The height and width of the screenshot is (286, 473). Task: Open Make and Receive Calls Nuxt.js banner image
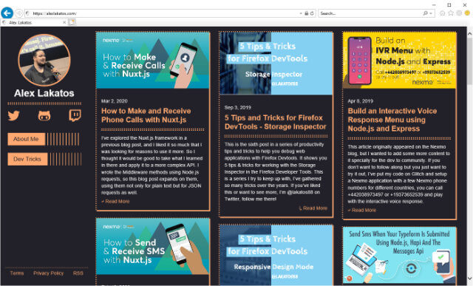(x=153, y=61)
